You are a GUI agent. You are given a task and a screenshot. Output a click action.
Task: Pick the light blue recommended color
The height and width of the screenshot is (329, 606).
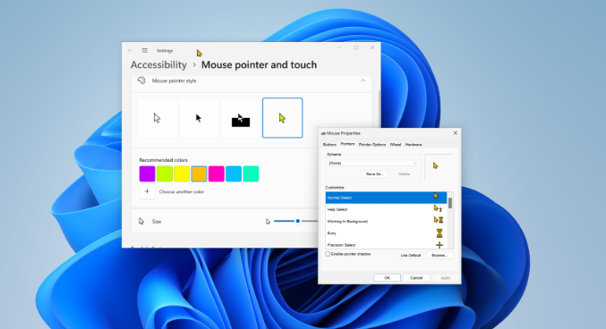[234, 173]
